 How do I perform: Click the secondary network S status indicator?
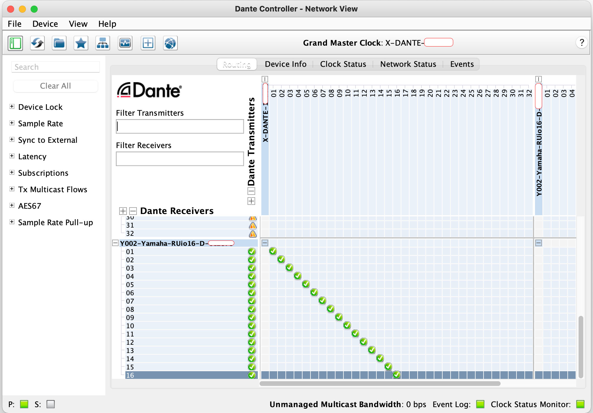click(51, 404)
